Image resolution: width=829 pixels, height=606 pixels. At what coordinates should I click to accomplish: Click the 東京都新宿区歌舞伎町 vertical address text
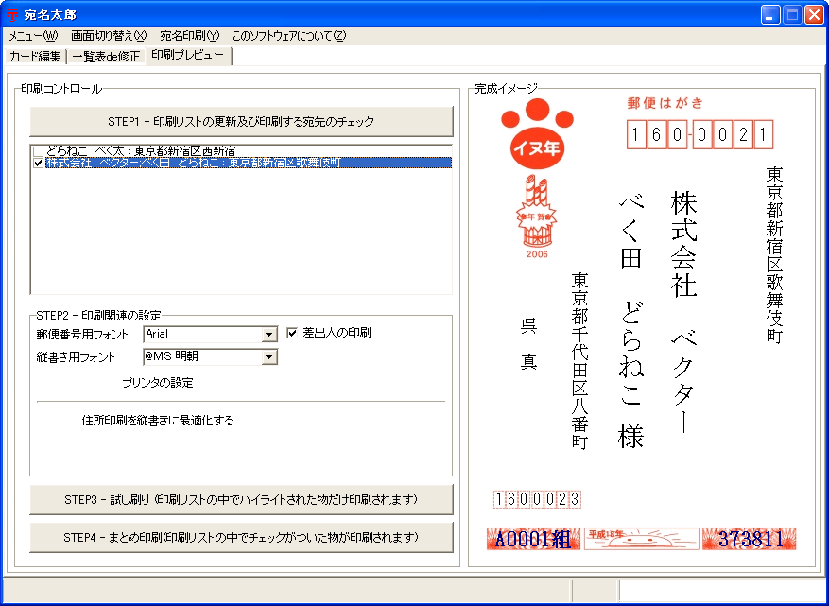tap(774, 255)
